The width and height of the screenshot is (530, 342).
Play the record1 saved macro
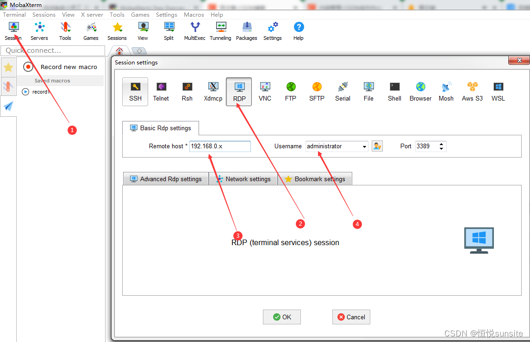[25, 91]
